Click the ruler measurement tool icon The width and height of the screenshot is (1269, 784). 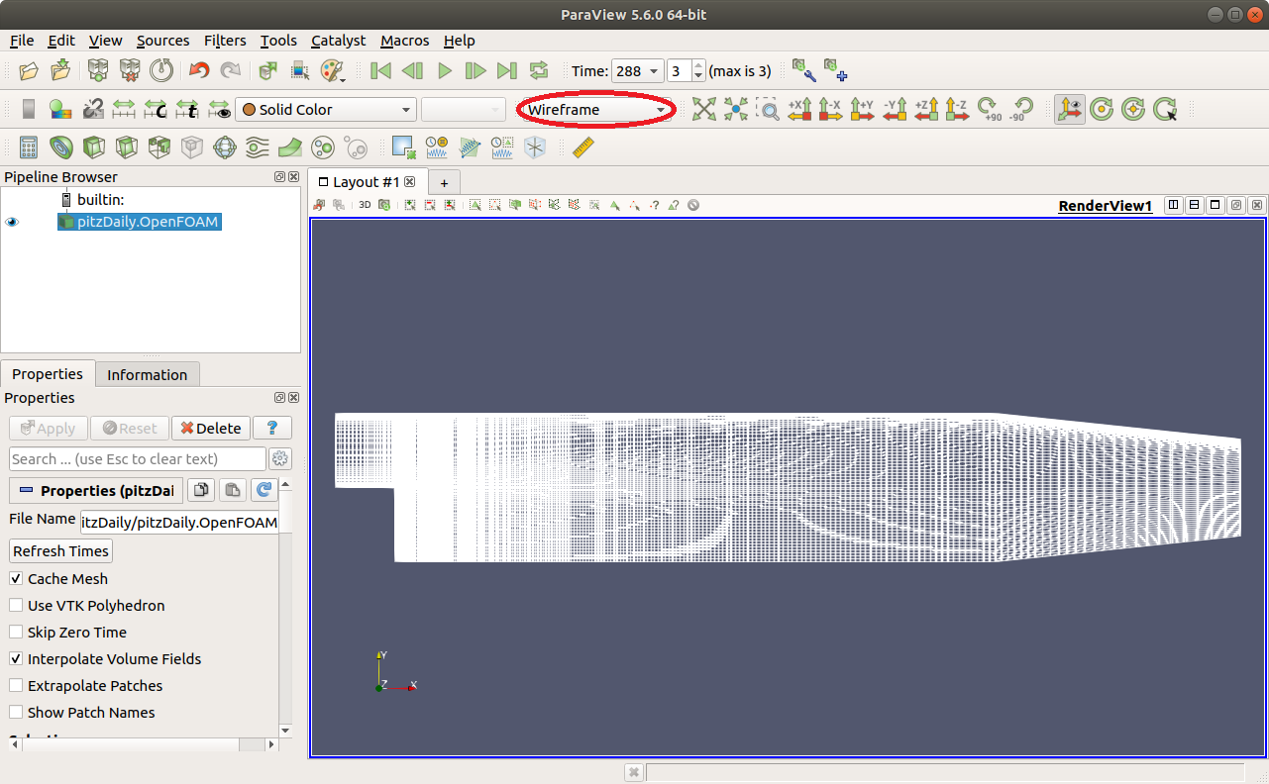click(583, 148)
